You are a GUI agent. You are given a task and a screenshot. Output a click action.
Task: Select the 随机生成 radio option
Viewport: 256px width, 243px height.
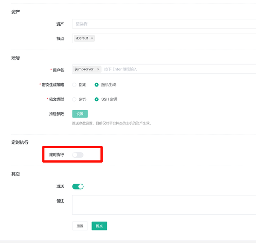click(96, 85)
